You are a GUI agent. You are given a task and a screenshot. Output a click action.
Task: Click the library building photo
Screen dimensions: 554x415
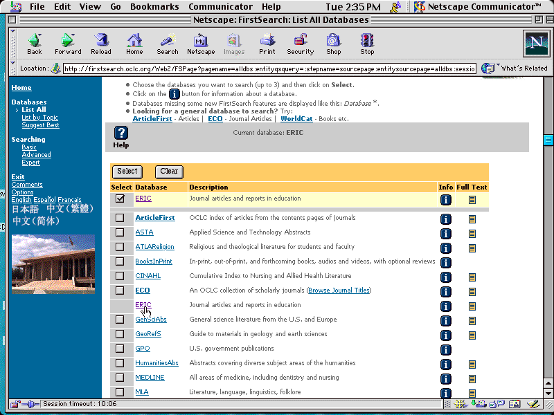[x=53, y=264]
